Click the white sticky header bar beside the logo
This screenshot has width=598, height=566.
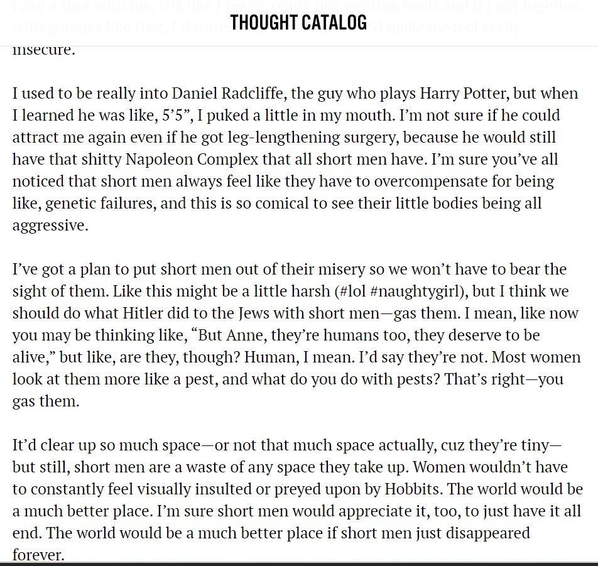click(x=481, y=23)
